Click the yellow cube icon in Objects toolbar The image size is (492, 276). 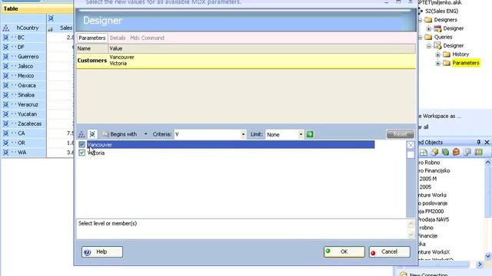434,153
